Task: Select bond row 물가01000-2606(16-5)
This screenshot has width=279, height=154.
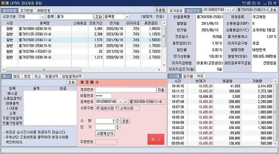Action: (81, 29)
